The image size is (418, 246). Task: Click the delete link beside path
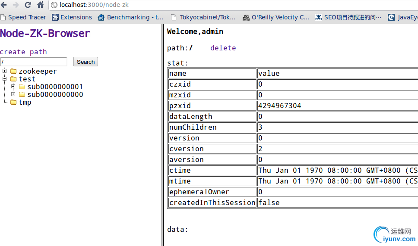pos(223,48)
